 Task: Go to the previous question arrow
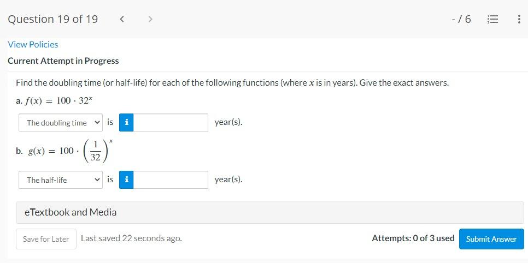pos(122,20)
